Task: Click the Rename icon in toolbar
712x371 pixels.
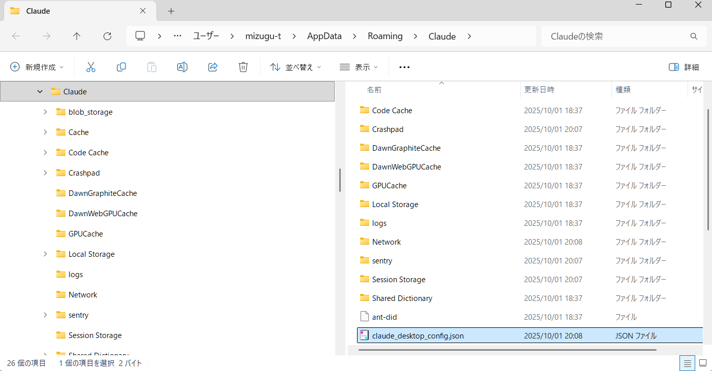Action: coord(182,67)
